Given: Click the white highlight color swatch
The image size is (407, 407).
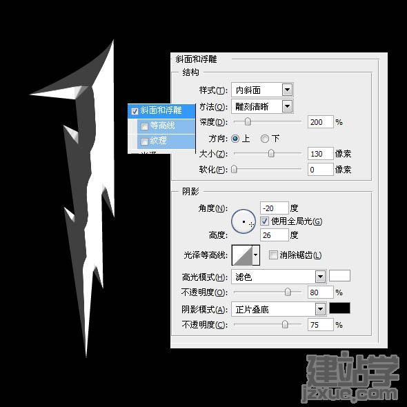Looking at the screenshot, I should click(x=339, y=276).
